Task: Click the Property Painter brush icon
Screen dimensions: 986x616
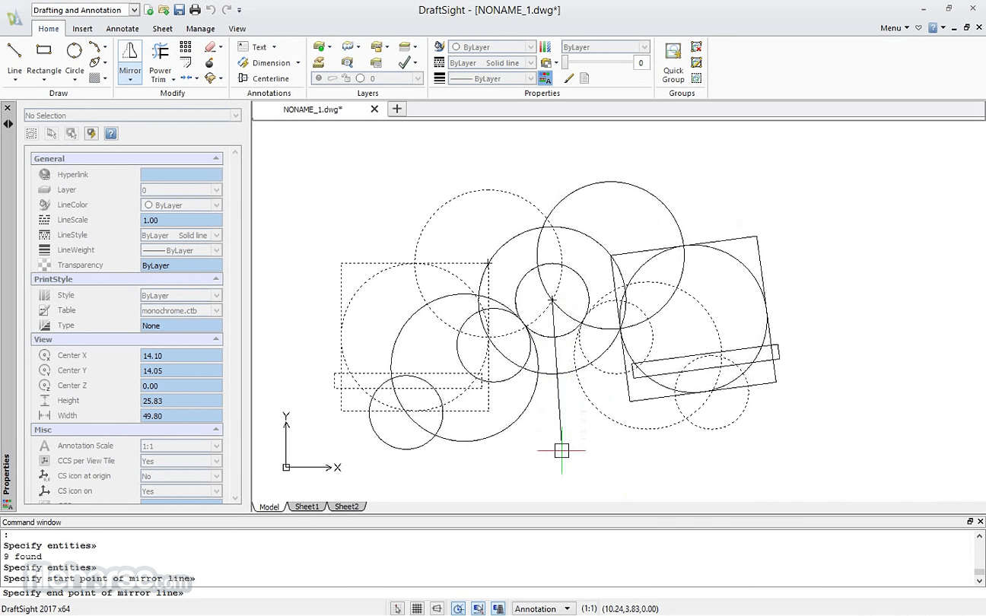Action: 568,78
